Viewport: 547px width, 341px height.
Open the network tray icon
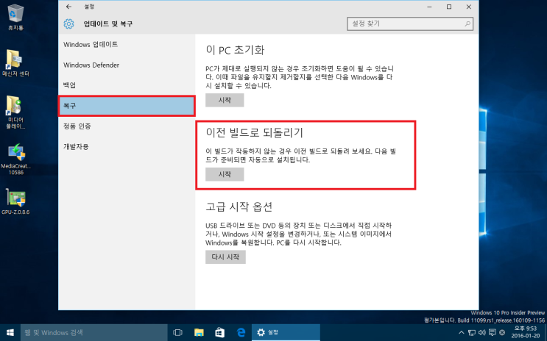coord(472,333)
